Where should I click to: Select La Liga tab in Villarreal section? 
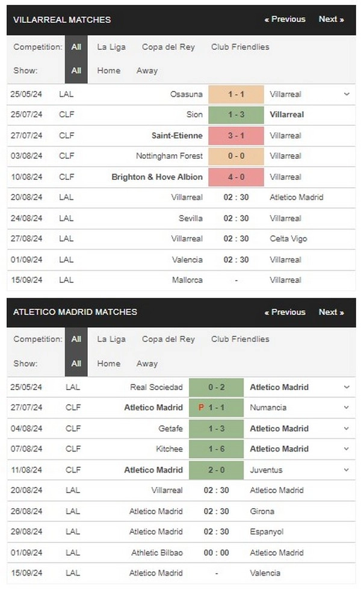(x=111, y=47)
